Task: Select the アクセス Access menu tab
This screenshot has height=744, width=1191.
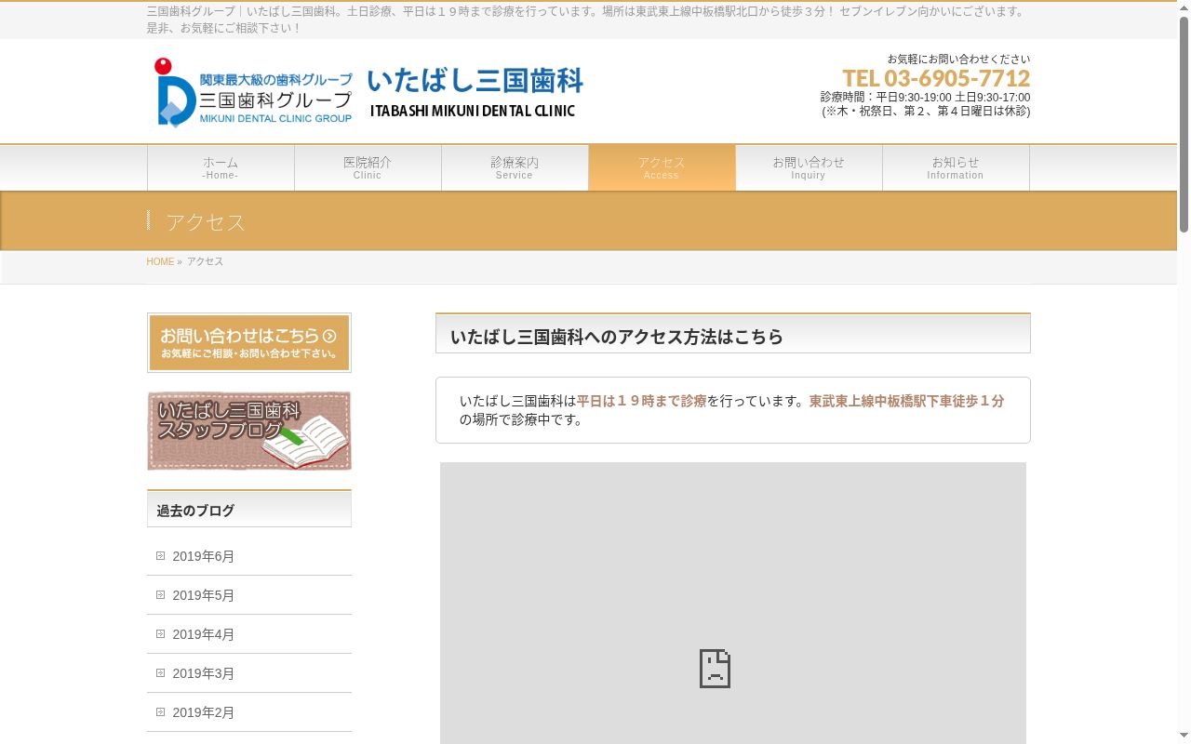Action: click(x=662, y=167)
